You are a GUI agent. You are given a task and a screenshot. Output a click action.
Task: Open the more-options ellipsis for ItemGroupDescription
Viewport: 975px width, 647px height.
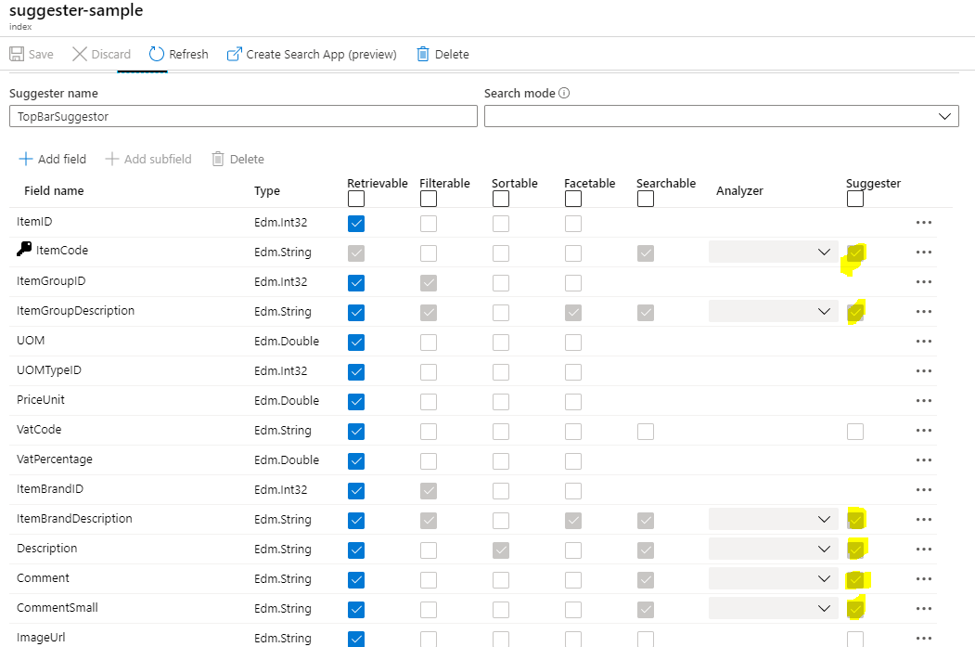(x=924, y=311)
